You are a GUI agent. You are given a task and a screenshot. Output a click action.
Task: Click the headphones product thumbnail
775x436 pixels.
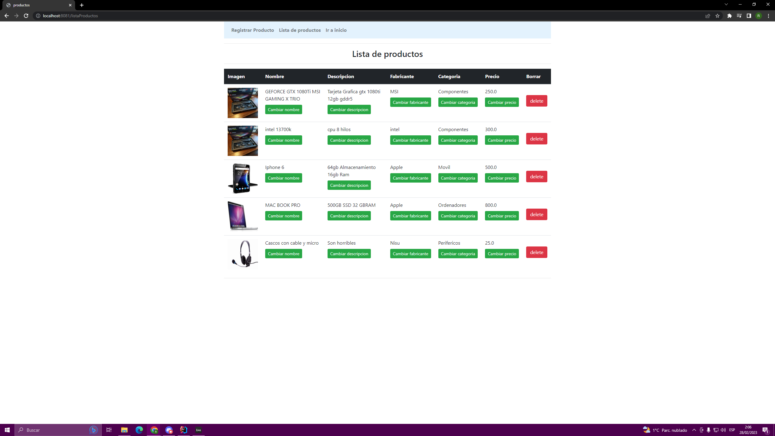click(x=242, y=254)
